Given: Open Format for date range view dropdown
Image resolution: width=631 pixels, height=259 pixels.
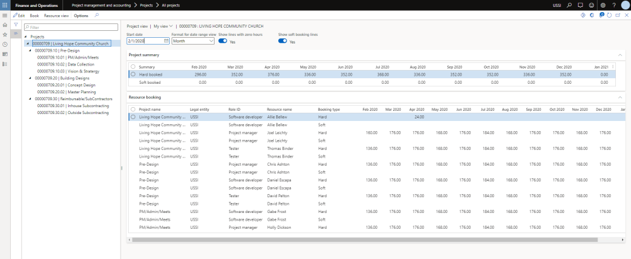Looking at the screenshot, I should [x=211, y=41].
